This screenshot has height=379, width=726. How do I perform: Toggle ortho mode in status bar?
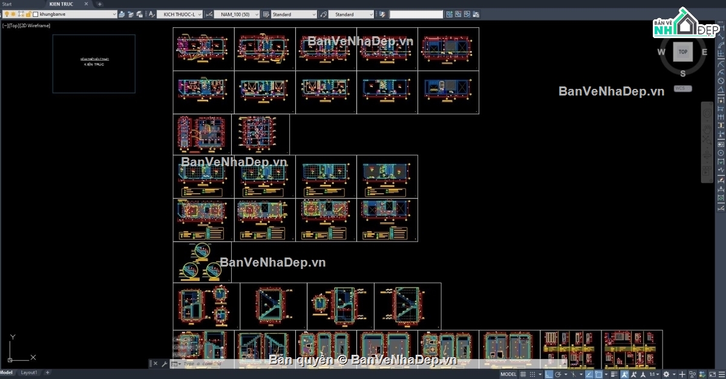tap(549, 374)
